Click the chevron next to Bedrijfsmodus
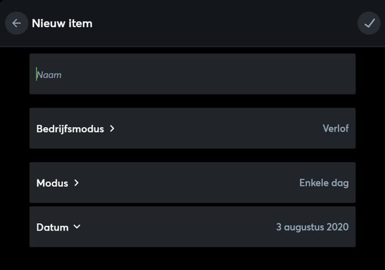The height and width of the screenshot is (270, 385). point(112,129)
